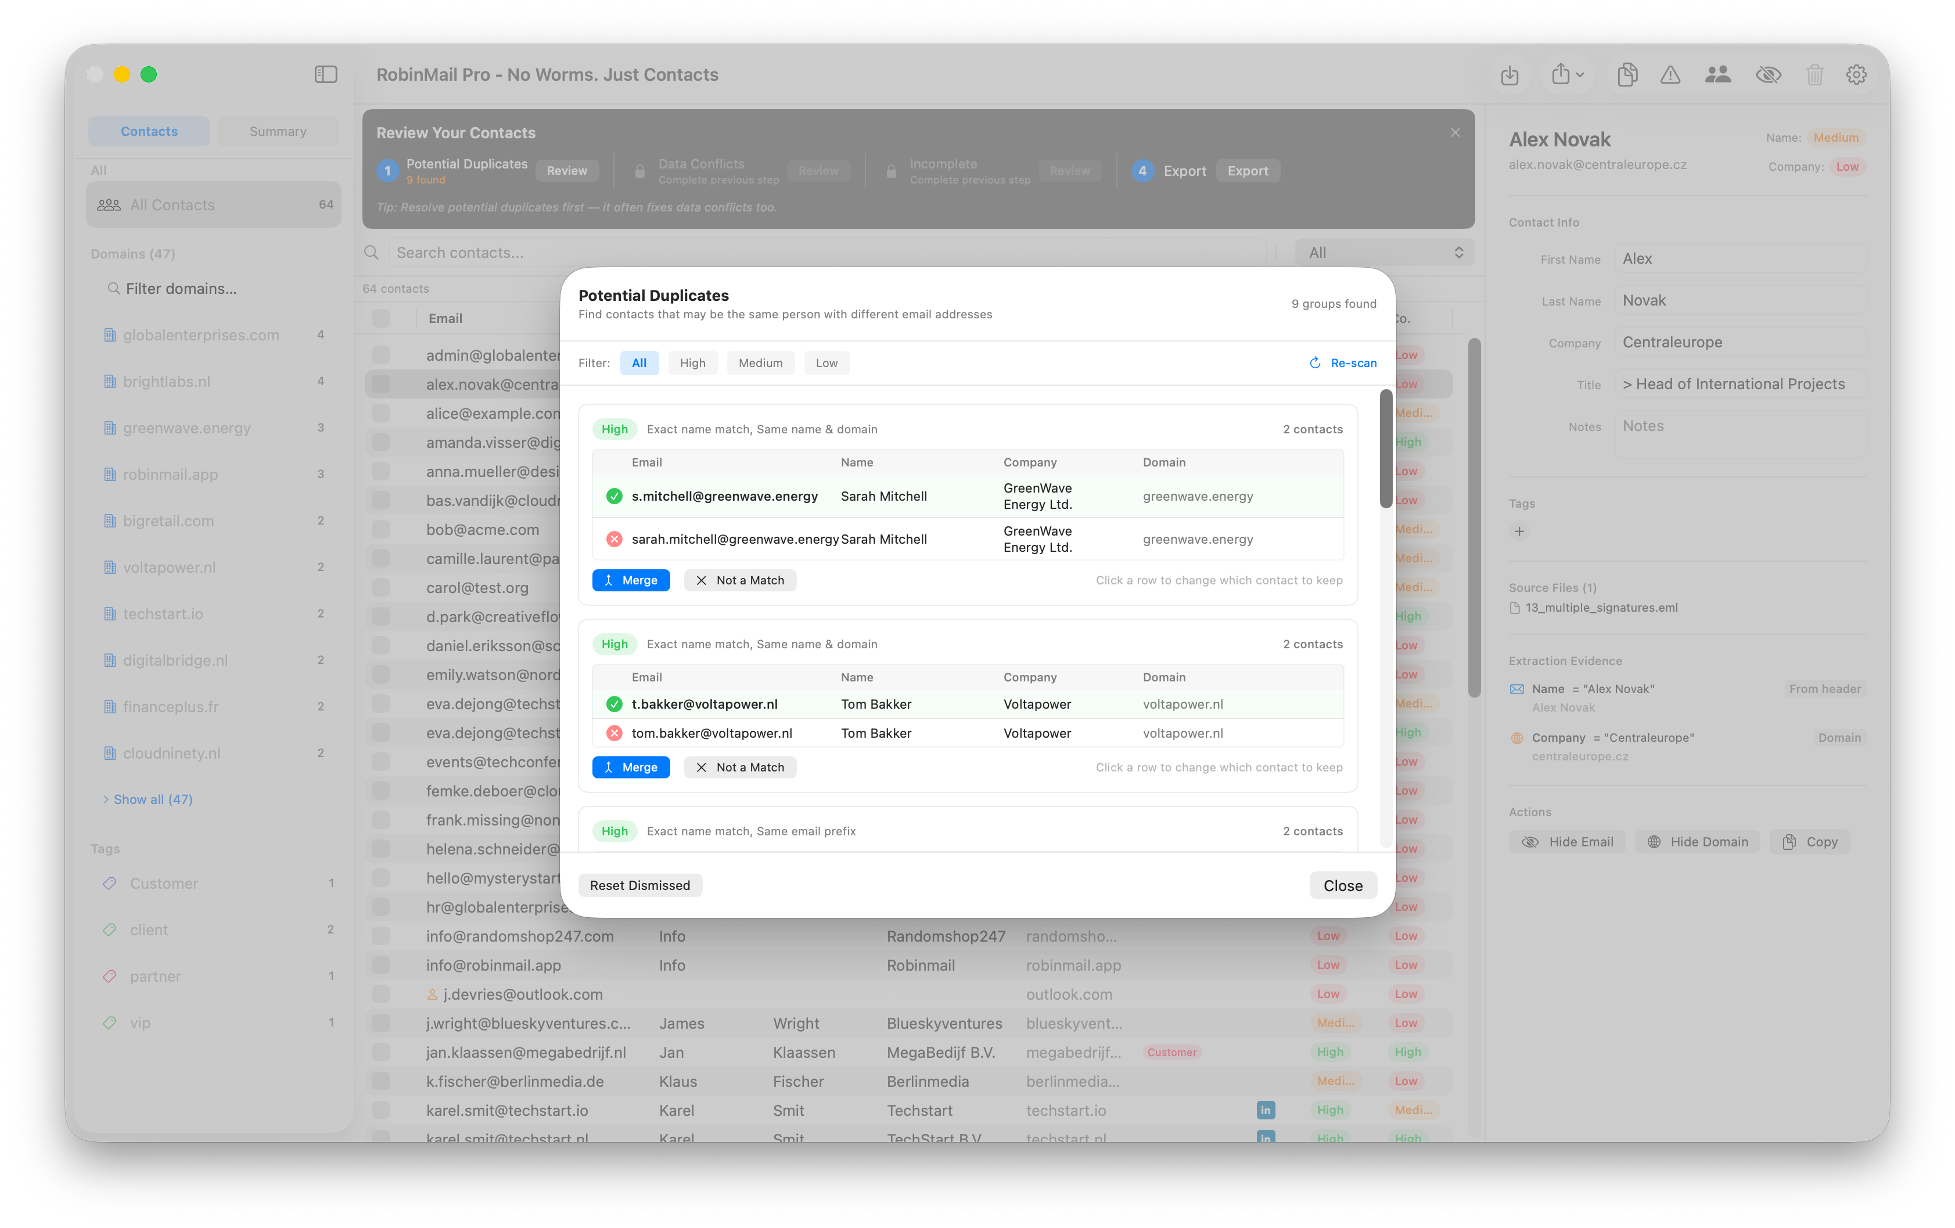1955x1228 pixels.
Task: Check the select-all checkbox in the Email header
Action: pyautogui.click(x=381, y=318)
